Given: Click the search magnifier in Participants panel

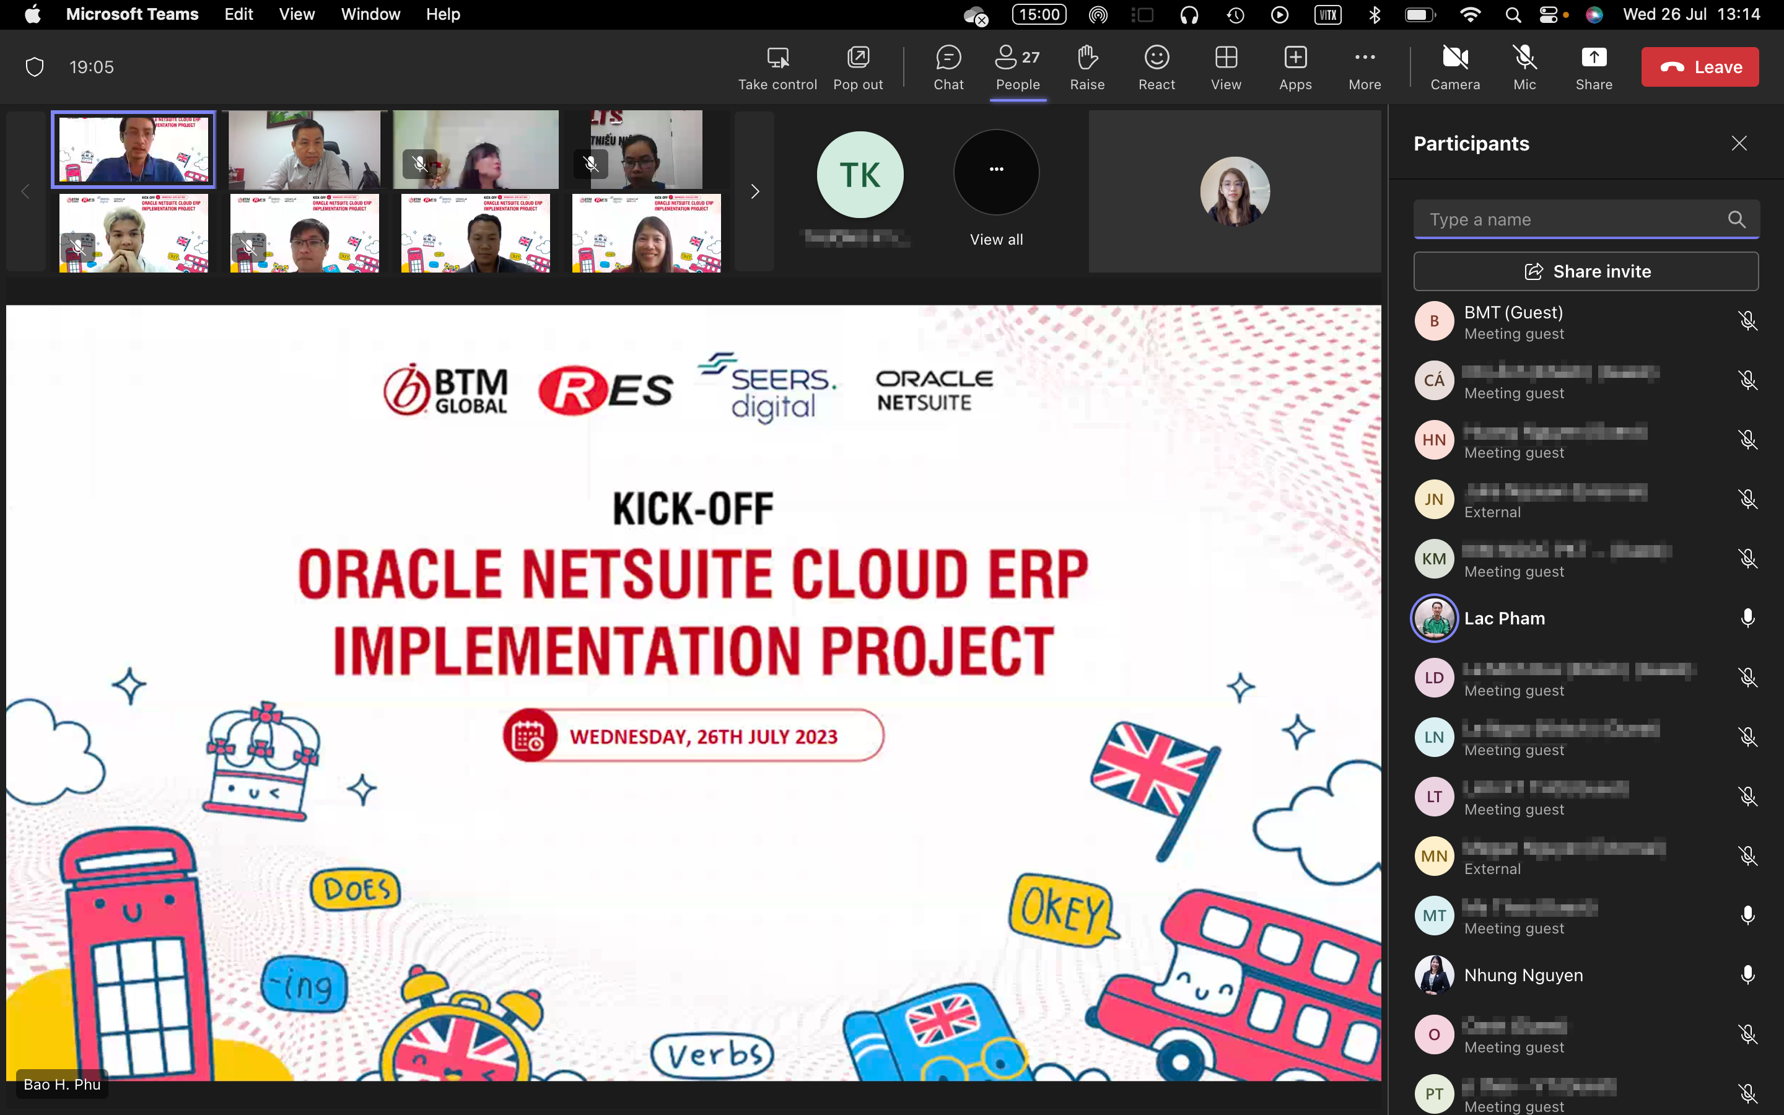Looking at the screenshot, I should pyautogui.click(x=1737, y=219).
